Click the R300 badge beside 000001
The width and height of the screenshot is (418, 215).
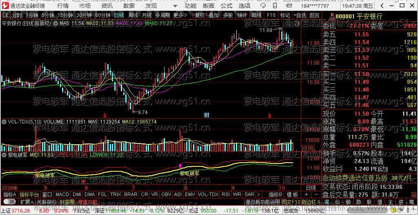coord(332,17)
